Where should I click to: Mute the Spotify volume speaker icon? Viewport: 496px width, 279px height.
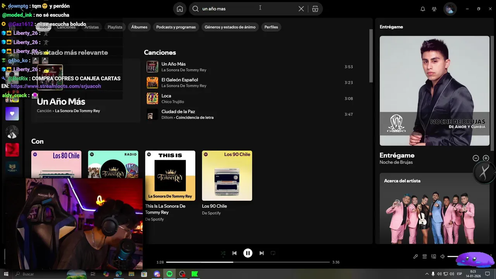[443, 257]
